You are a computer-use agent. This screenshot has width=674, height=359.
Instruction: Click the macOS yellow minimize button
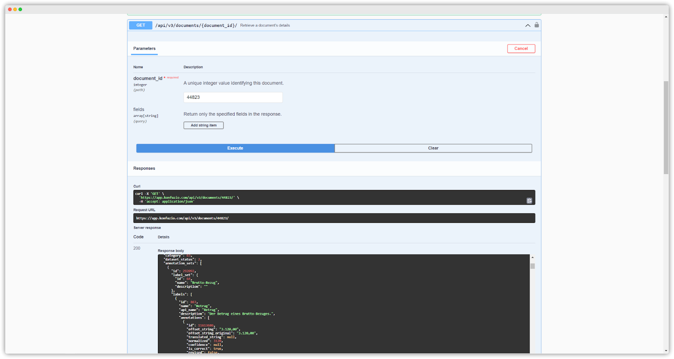click(x=15, y=9)
